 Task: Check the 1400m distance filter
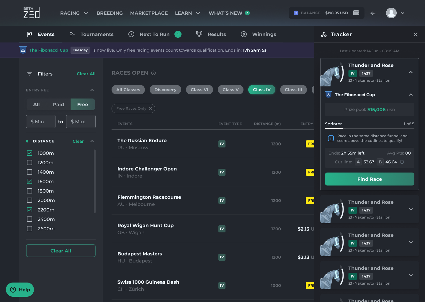click(30, 172)
